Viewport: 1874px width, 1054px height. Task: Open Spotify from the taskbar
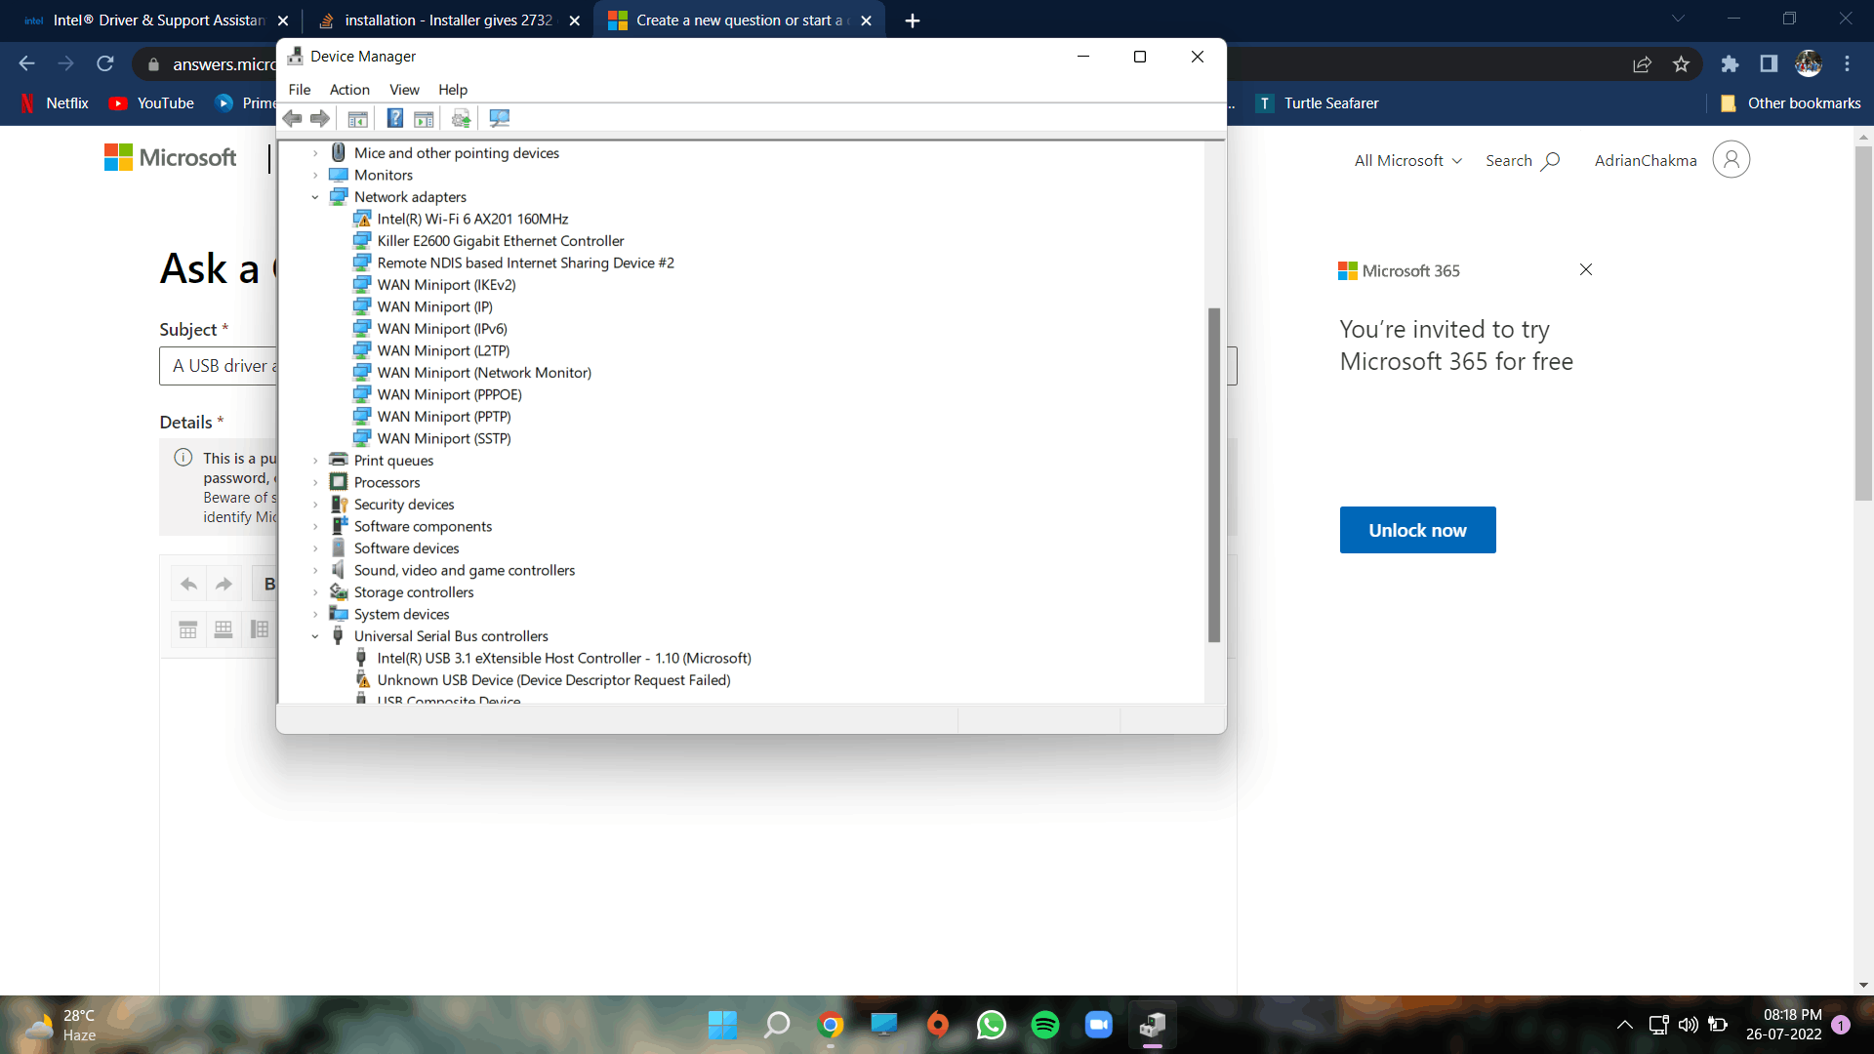pos(1044,1025)
